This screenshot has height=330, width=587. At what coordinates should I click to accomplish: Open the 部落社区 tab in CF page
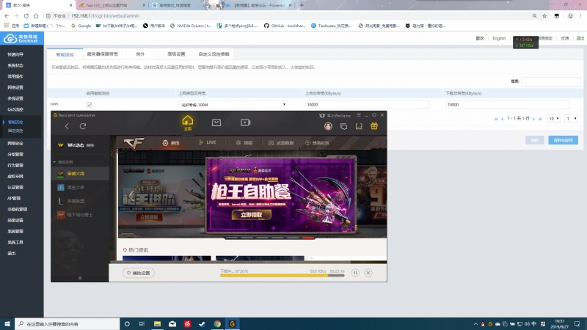(317, 143)
